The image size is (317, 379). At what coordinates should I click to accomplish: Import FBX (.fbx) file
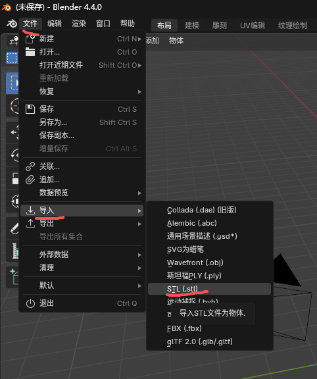pyautogui.click(x=209, y=328)
